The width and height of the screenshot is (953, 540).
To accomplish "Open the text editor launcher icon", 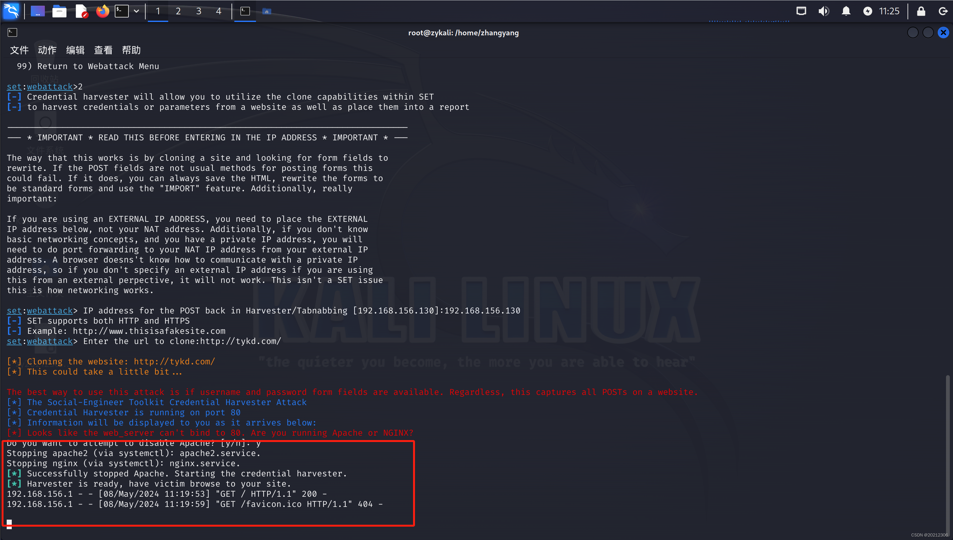I will (81, 11).
